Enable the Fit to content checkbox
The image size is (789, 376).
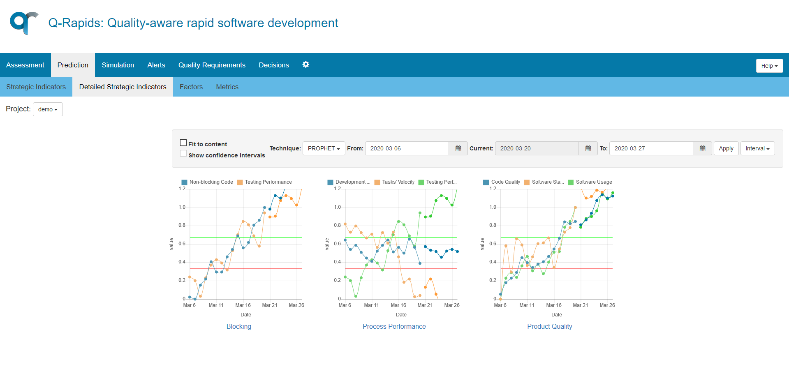pyautogui.click(x=183, y=142)
